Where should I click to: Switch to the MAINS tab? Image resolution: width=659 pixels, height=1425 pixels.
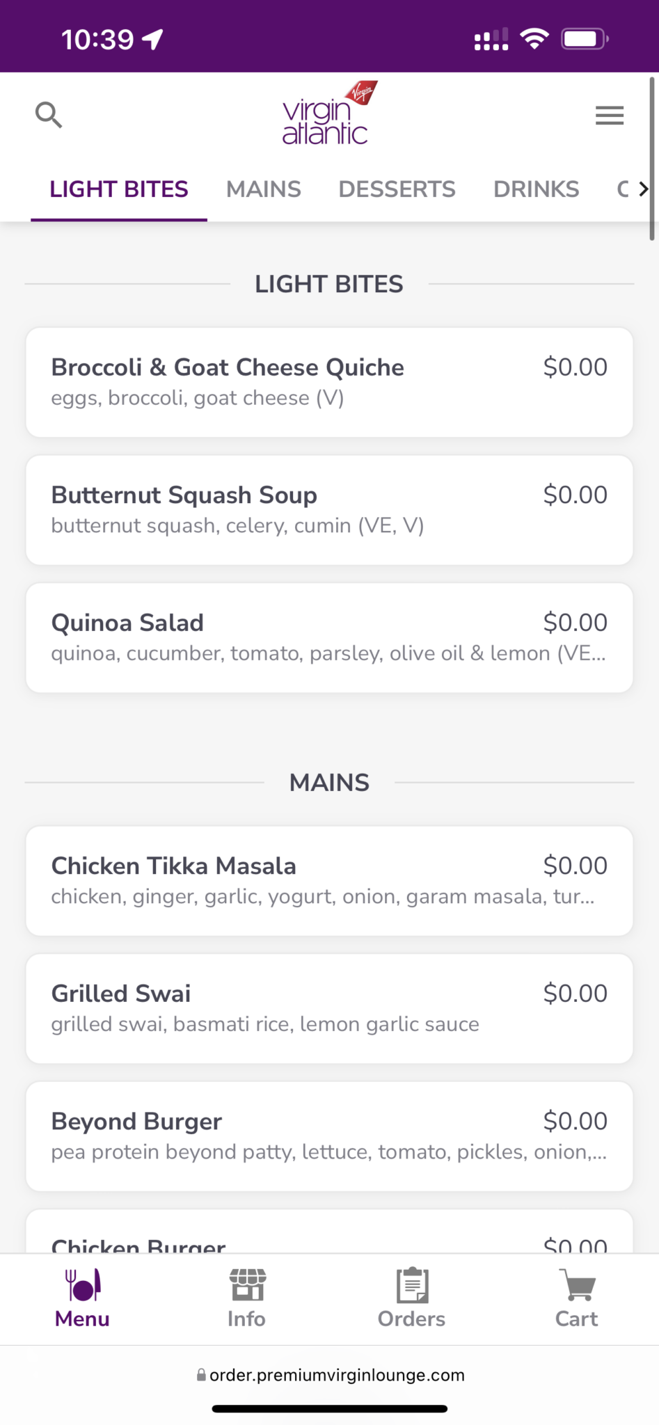pyautogui.click(x=264, y=189)
